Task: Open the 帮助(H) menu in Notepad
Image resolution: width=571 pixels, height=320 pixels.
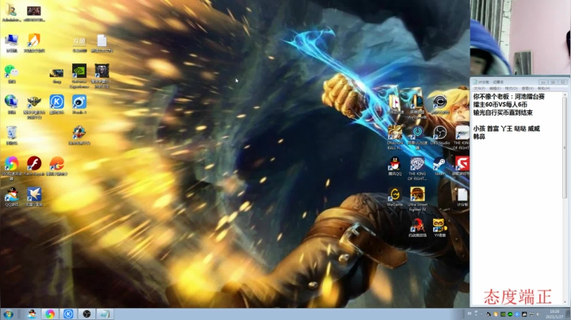Action: pyautogui.click(x=543, y=89)
